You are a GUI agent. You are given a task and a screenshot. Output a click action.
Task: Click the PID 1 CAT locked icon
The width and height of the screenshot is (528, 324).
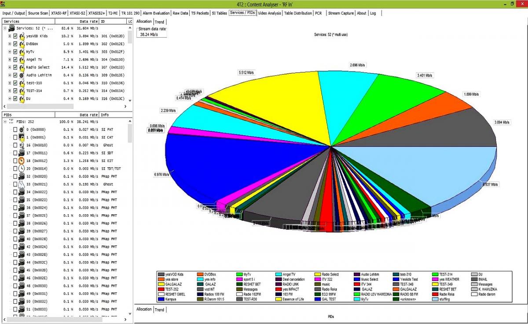tap(22, 137)
